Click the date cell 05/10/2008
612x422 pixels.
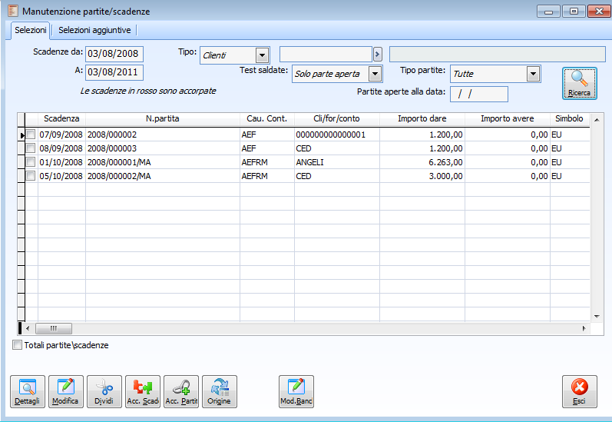click(61, 176)
